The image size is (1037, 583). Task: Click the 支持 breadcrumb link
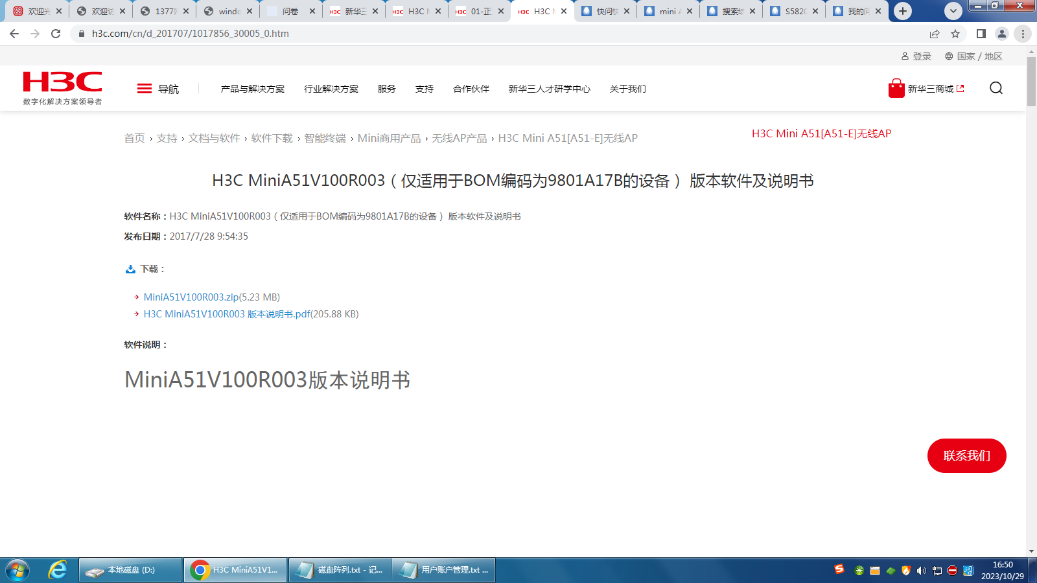(167, 138)
